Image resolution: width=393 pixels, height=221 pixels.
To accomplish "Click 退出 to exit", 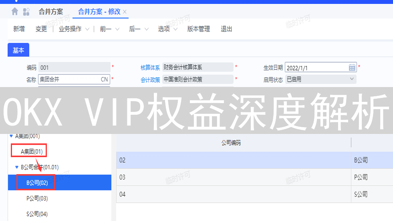I will pyautogui.click(x=226, y=29).
